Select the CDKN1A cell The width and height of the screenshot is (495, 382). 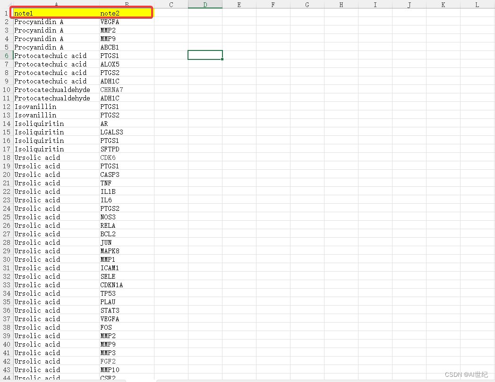[x=127, y=285]
